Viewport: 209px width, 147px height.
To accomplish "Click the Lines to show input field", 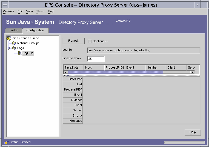I will click(96, 59).
